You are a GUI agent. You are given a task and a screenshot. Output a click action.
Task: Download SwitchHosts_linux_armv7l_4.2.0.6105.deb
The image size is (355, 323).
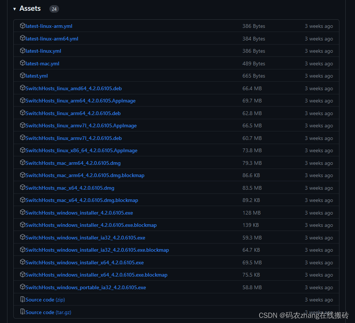pyautogui.click(x=74, y=138)
